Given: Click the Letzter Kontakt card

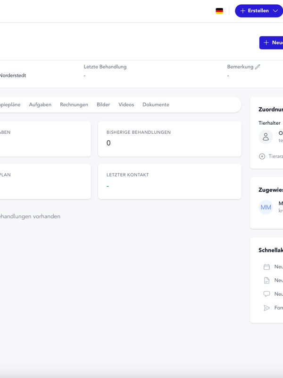Looking at the screenshot, I should (x=170, y=181).
